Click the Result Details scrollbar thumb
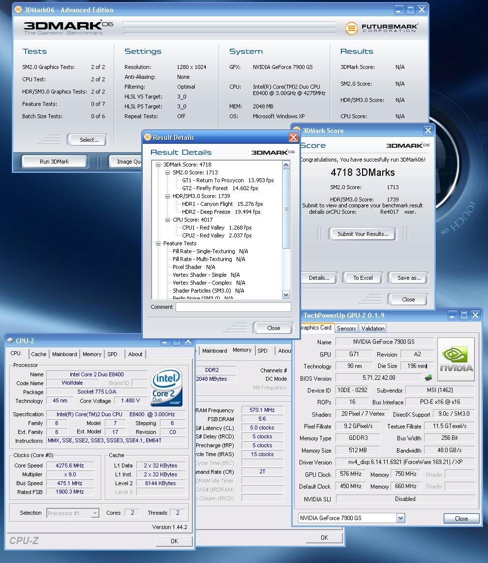The width and height of the screenshot is (488, 563). click(286, 209)
